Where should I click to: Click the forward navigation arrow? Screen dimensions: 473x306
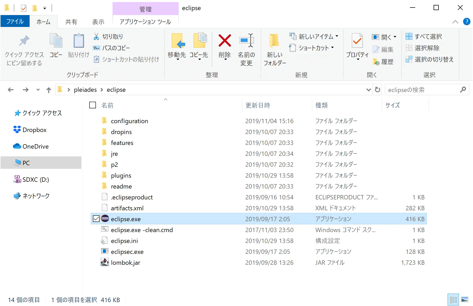(x=25, y=90)
